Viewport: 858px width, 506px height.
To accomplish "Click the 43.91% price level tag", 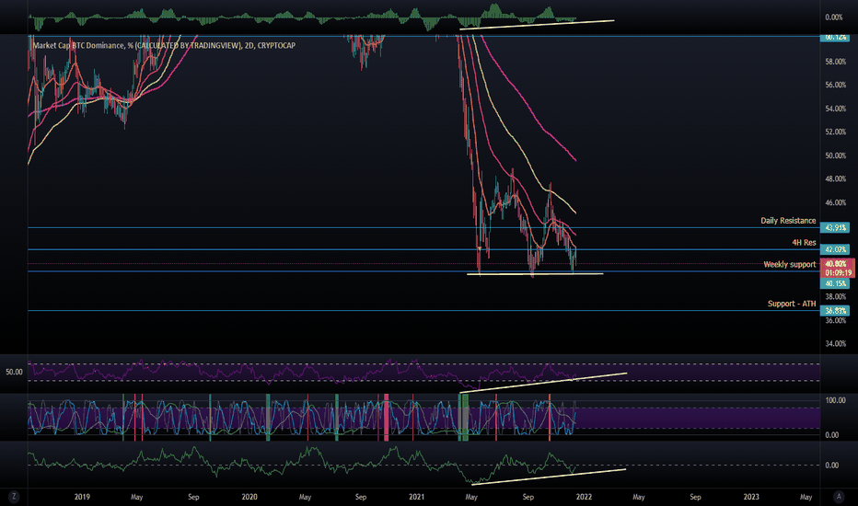I will coord(835,227).
